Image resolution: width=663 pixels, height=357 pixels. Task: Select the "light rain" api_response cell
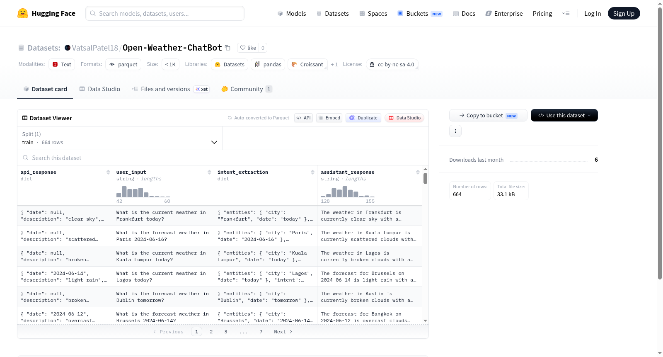pos(65,277)
